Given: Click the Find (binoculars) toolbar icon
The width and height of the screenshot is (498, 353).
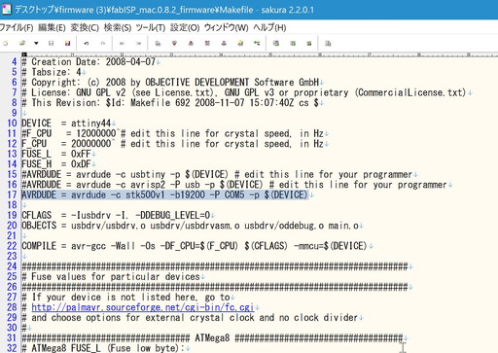Looking at the screenshot, I should pos(158,43).
